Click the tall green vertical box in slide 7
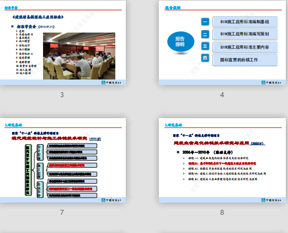Screen dimensions: 288x233 (x=28, y=170)
